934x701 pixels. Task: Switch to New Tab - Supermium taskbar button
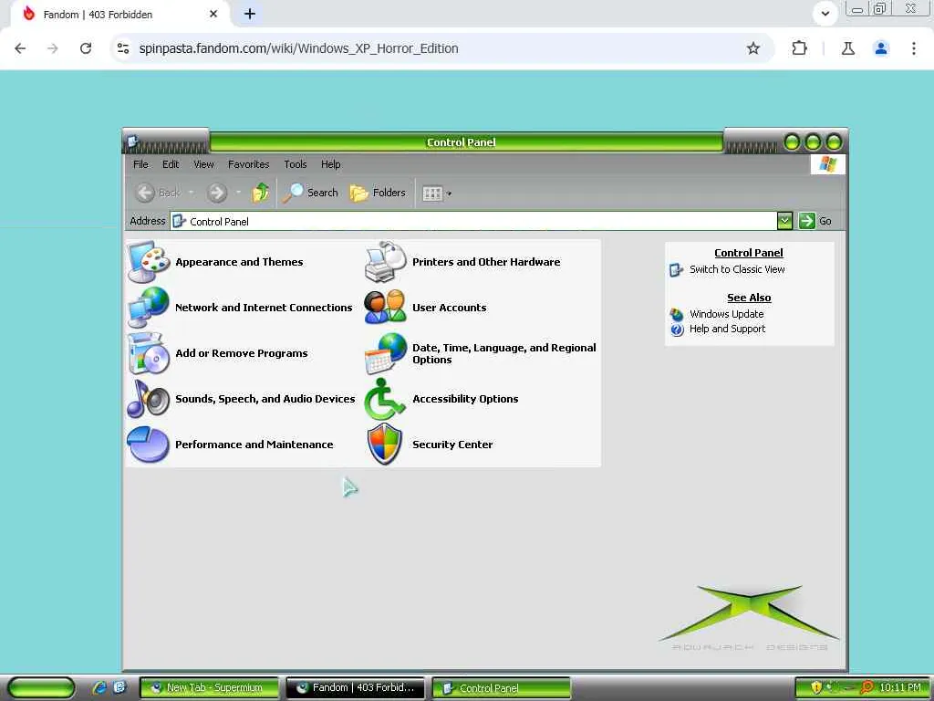tap(209, 688)
